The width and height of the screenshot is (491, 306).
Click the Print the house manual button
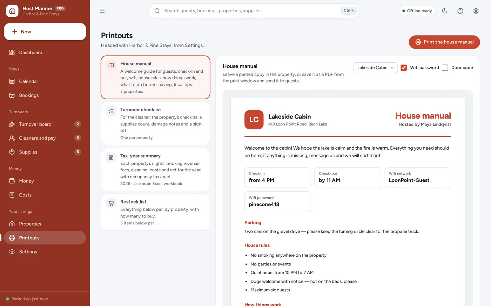[444, 42]
